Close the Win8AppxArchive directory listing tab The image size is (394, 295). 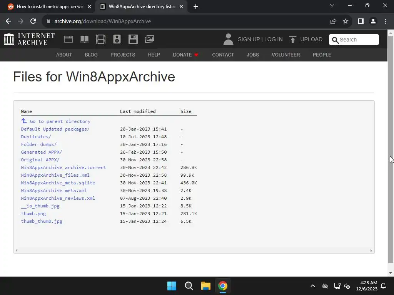coord(181,7)
